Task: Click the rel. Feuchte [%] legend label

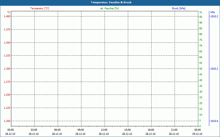Action: click(x=109, y=8)
